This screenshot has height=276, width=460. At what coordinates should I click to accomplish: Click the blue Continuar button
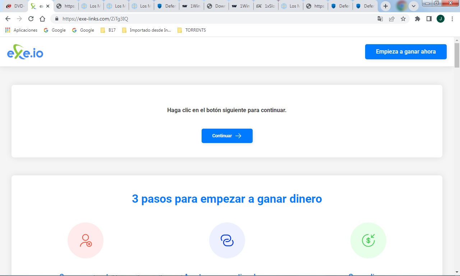[x=227, y=136]
